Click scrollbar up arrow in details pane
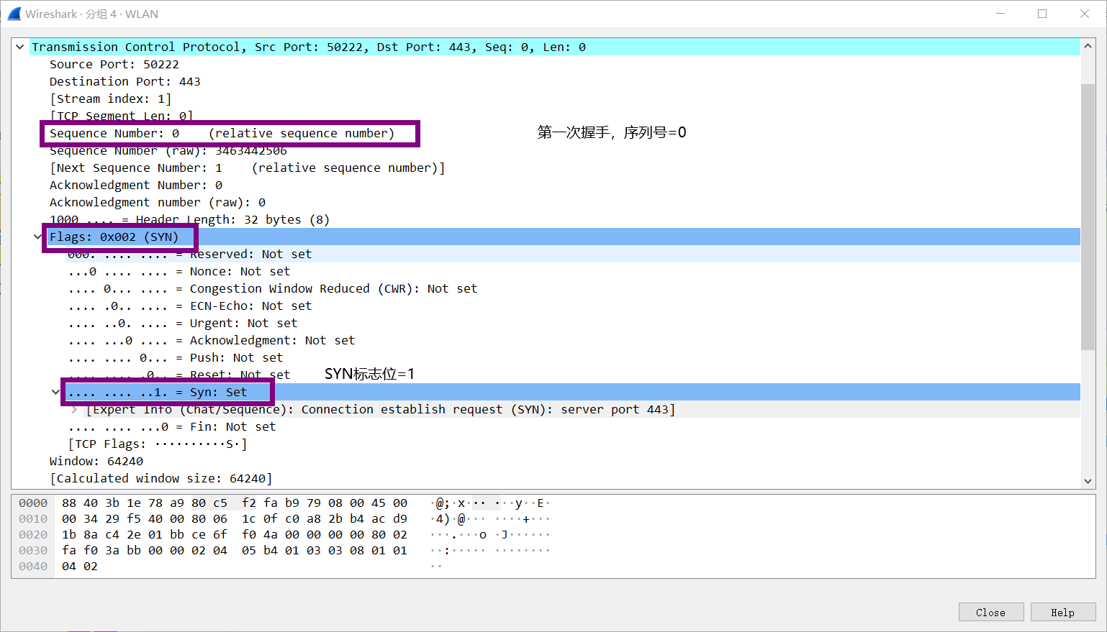Image resolution: width=1107 pixels, height=632 pixels. coord(1088,46)
